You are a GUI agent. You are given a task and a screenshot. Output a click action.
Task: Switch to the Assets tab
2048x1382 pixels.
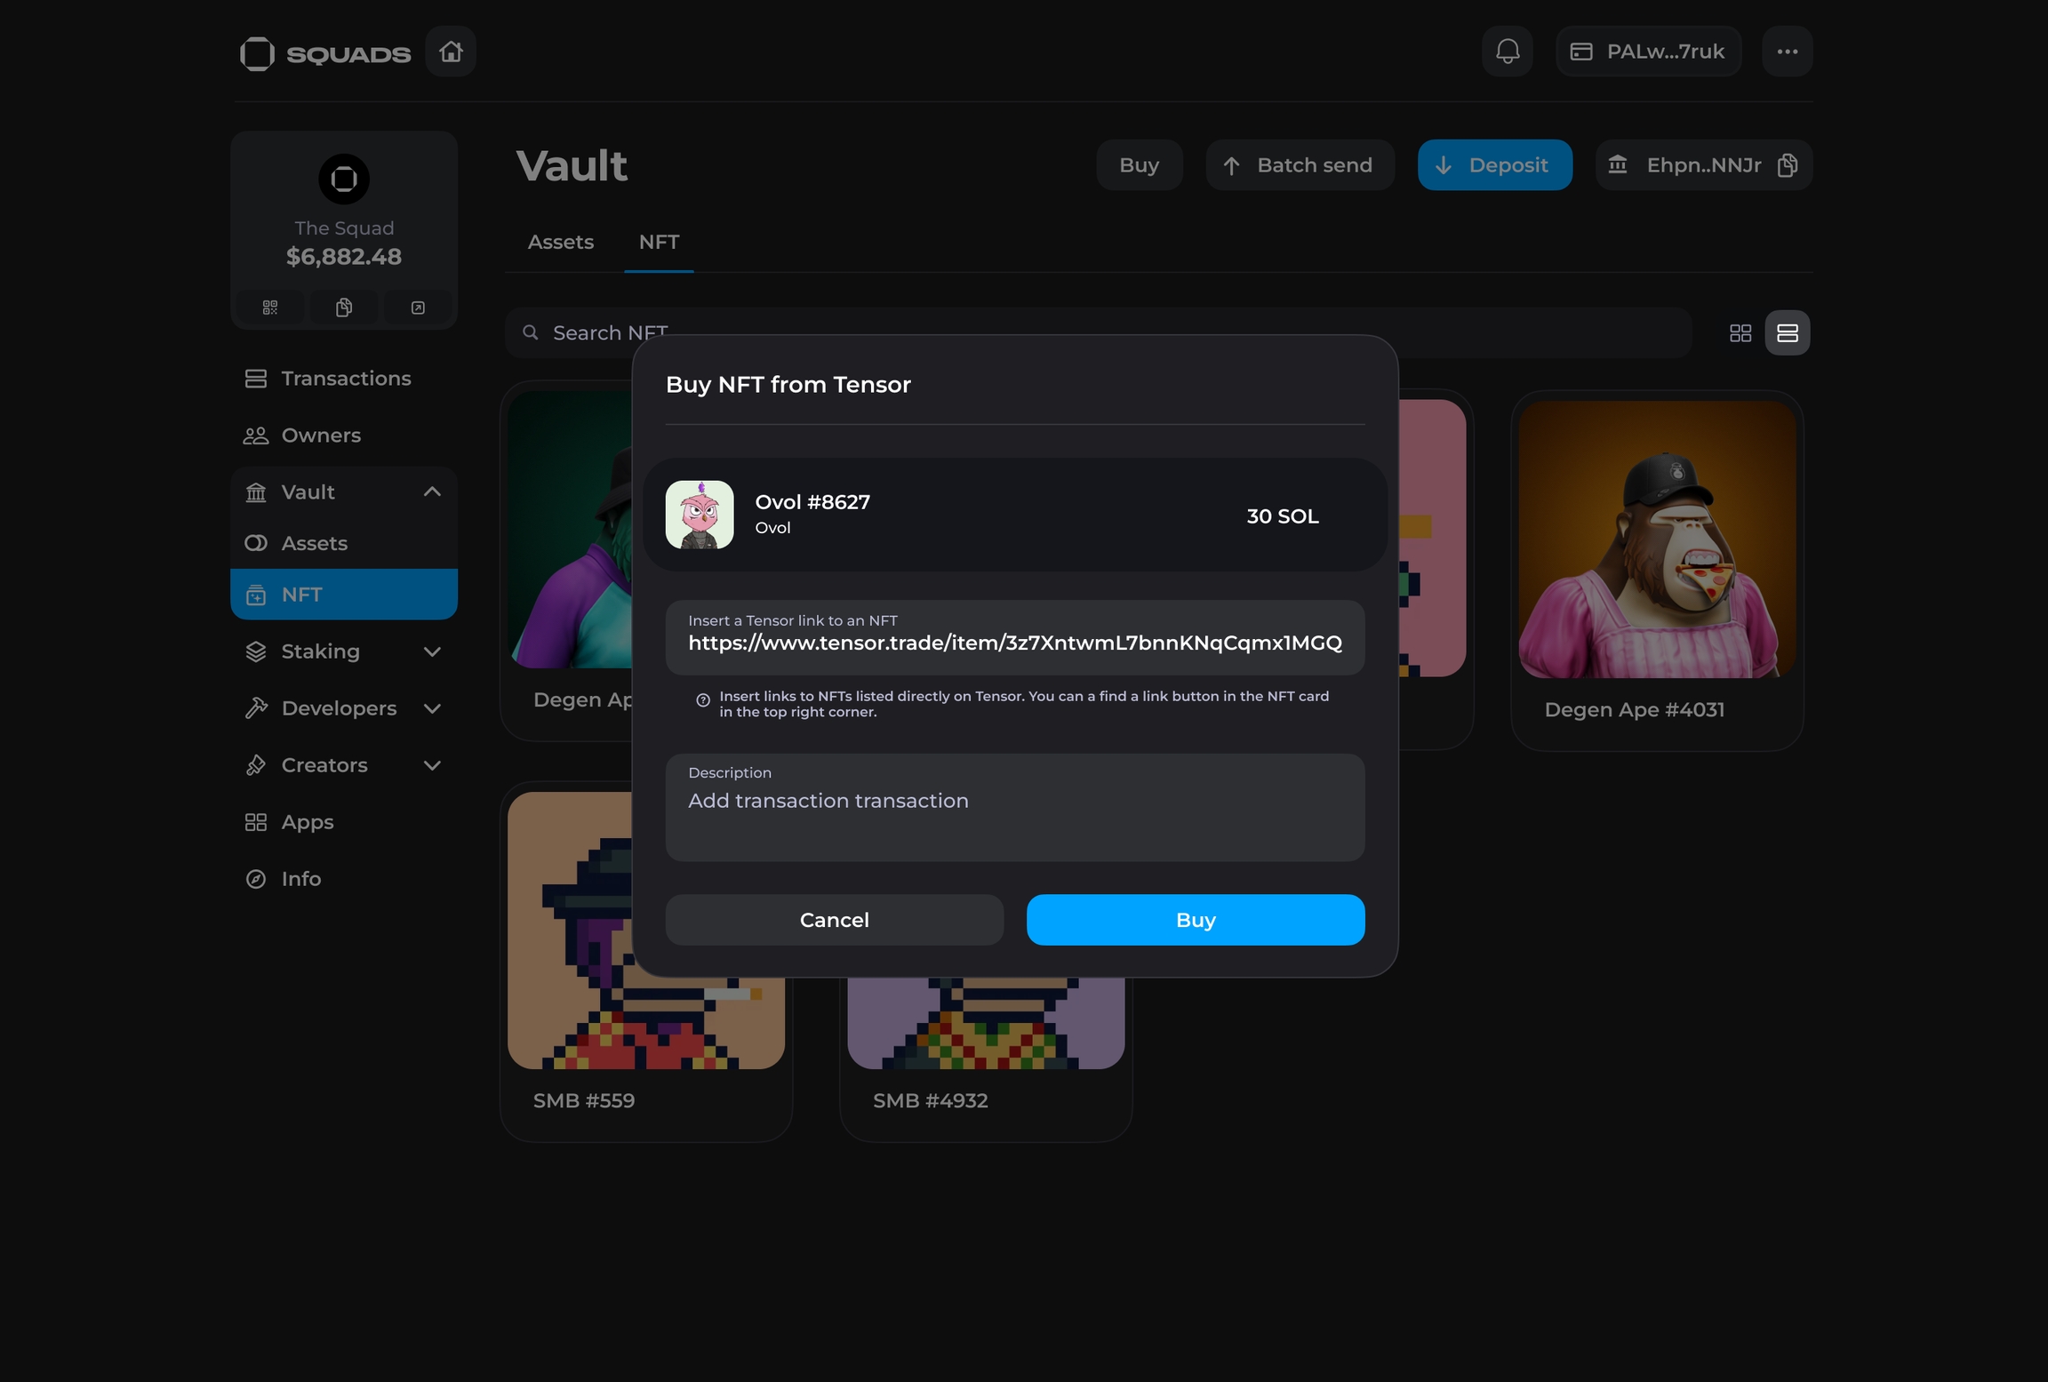pos(560,242)
